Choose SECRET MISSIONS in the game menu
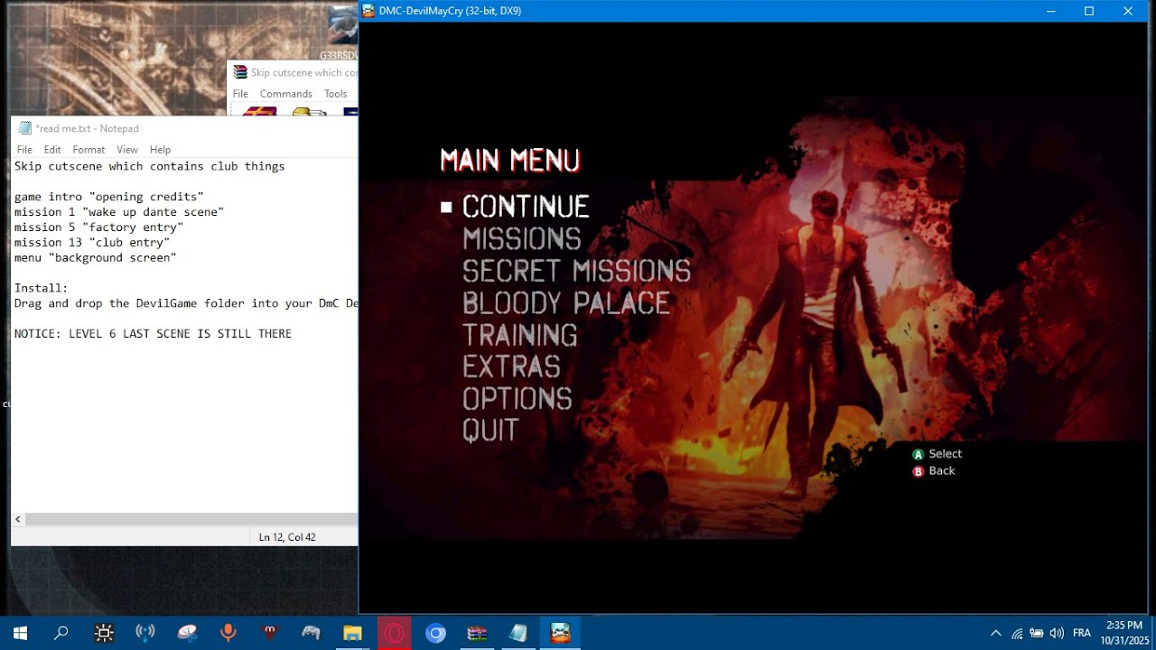1156x650 pixels. (576, 271)
